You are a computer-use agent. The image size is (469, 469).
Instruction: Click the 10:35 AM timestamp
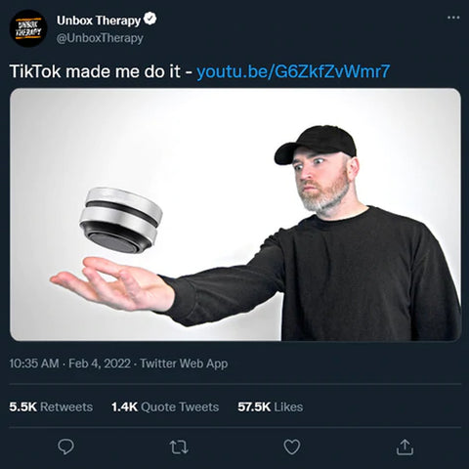click(34, 363)
